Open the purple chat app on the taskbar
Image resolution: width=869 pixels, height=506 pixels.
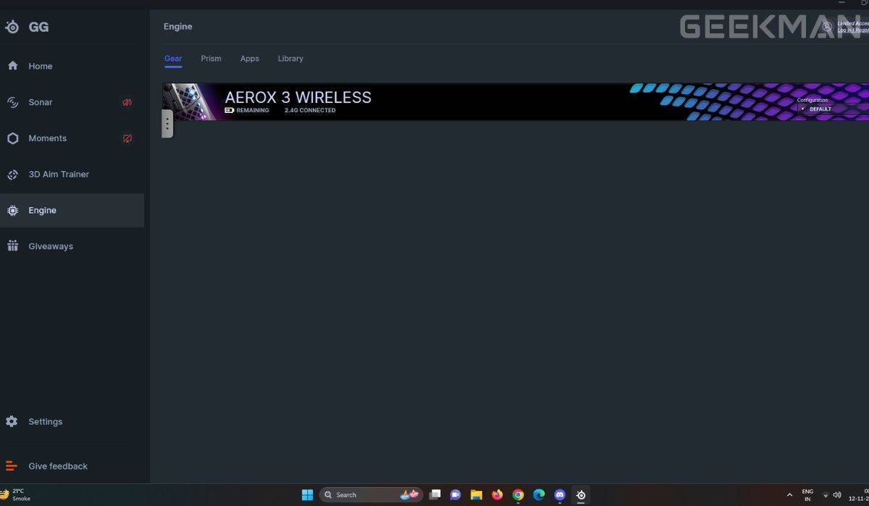coord(456,495)
